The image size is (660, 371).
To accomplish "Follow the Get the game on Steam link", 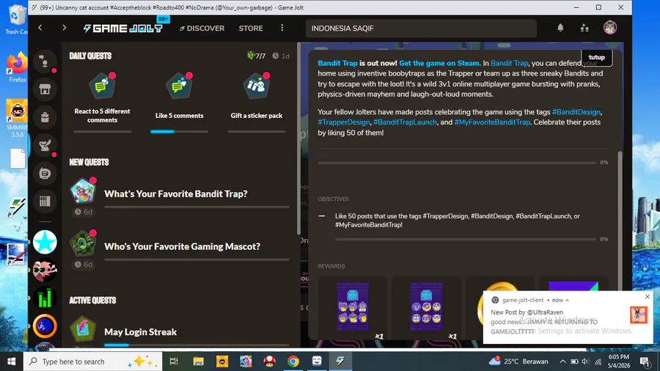I will tap(439, 63).
